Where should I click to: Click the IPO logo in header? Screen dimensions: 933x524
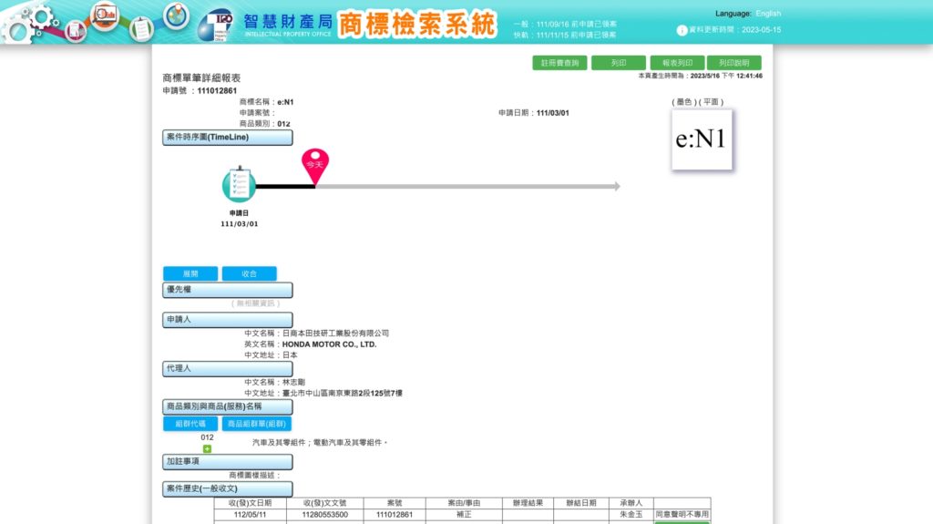215,25
